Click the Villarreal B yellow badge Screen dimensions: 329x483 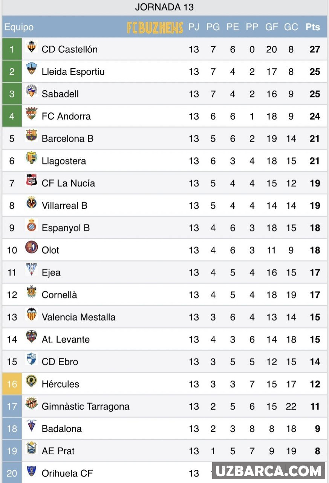pyautogui.click(x=32, y=203)
